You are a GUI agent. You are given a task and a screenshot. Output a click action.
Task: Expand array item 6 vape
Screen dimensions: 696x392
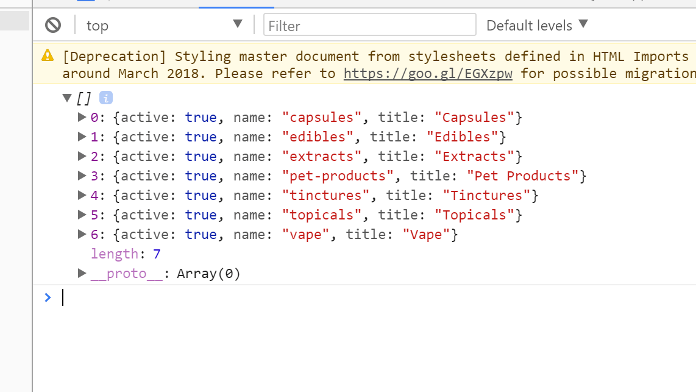tap(82, 234)
